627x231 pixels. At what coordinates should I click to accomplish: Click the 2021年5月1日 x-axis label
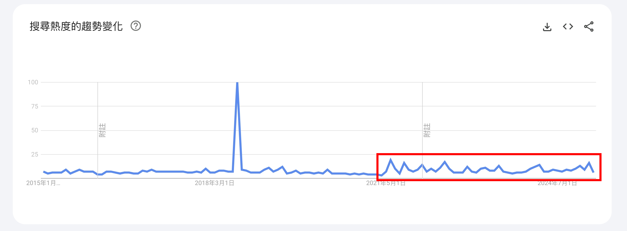coord(386,183)
